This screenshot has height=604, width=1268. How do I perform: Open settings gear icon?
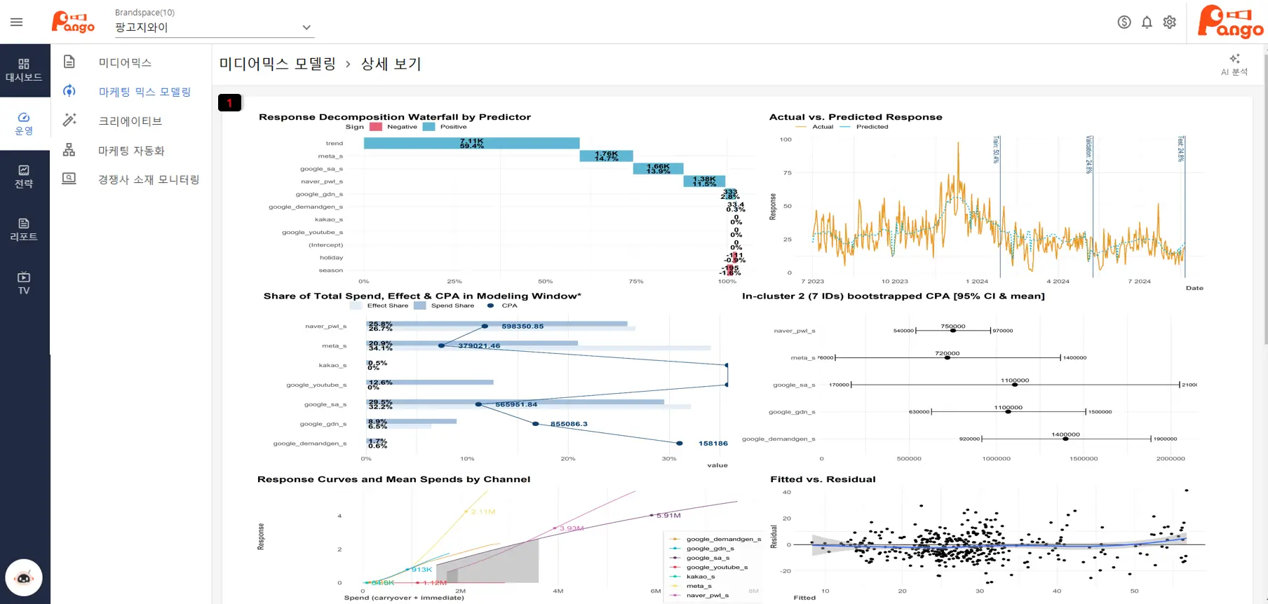point(1169,22)
